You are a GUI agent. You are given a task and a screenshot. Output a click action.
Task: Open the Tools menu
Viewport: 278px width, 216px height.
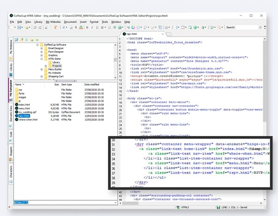[x=105, y=22]
